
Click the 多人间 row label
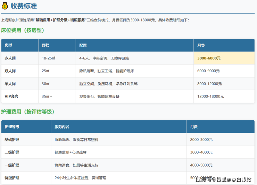pos(10,58)
